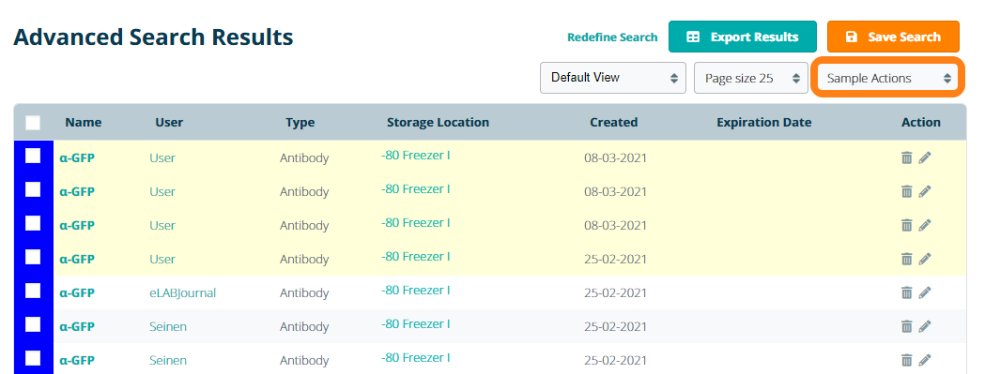Click trash icon on second α-GFP row
The height and width of the screenshot is (374, 985).
tap(906, 191)
